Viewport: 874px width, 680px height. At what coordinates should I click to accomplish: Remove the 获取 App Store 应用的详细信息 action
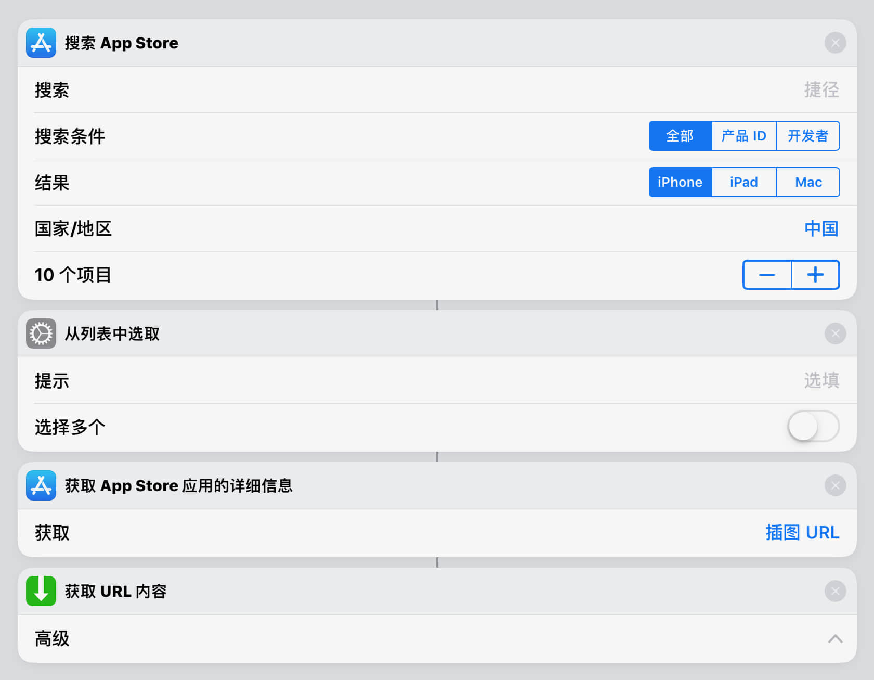pos(835,485)
